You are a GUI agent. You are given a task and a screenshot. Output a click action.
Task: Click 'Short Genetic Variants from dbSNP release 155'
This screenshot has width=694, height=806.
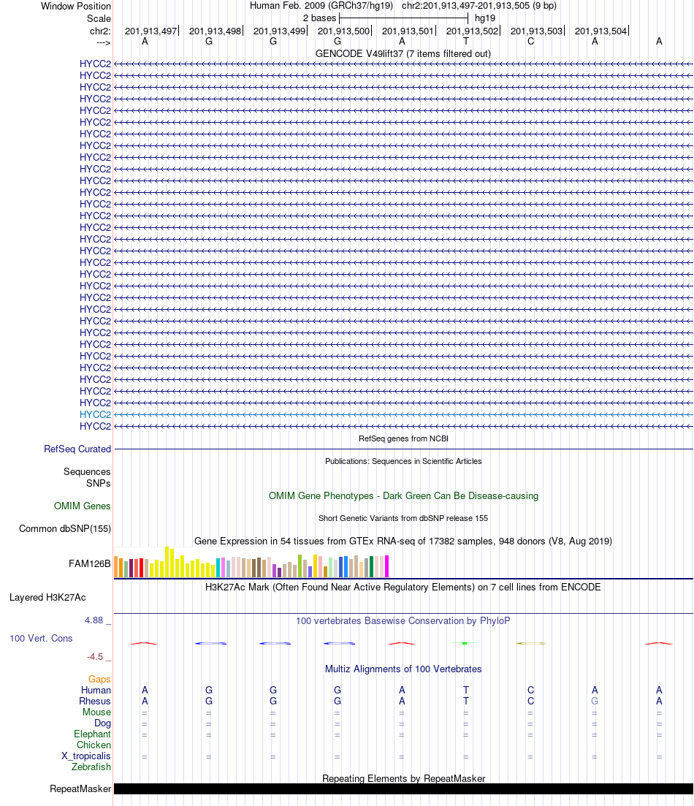[x=403, y=518]
